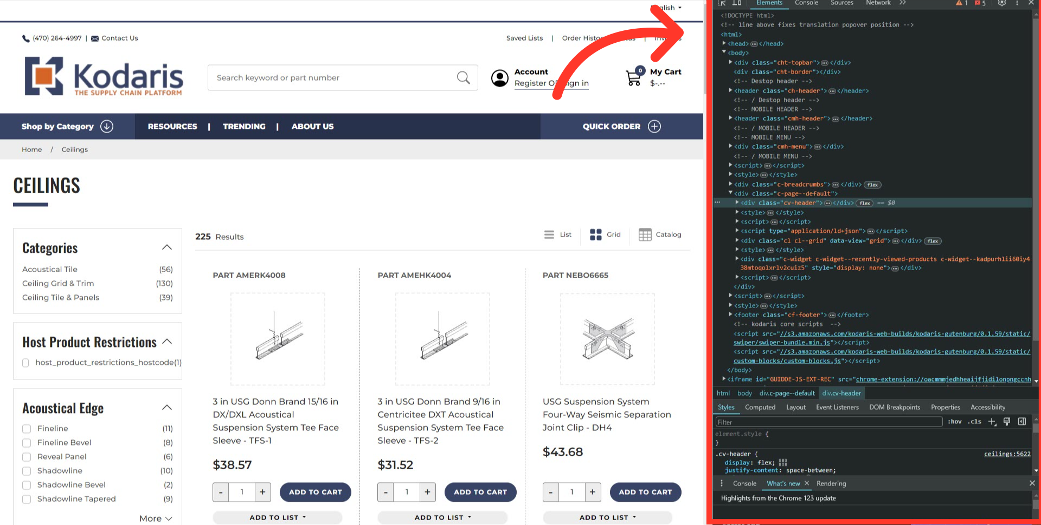
Task: Check the Shadowline filter checkbox
Action: (x=27, y=471)
